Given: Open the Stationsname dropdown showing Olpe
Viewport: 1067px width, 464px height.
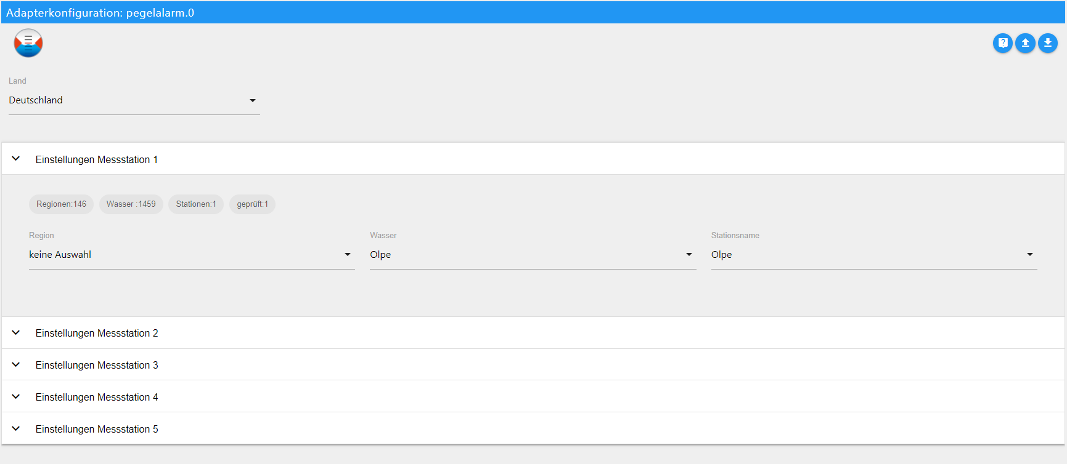Looking at the screenshot, I should (874, 255).
